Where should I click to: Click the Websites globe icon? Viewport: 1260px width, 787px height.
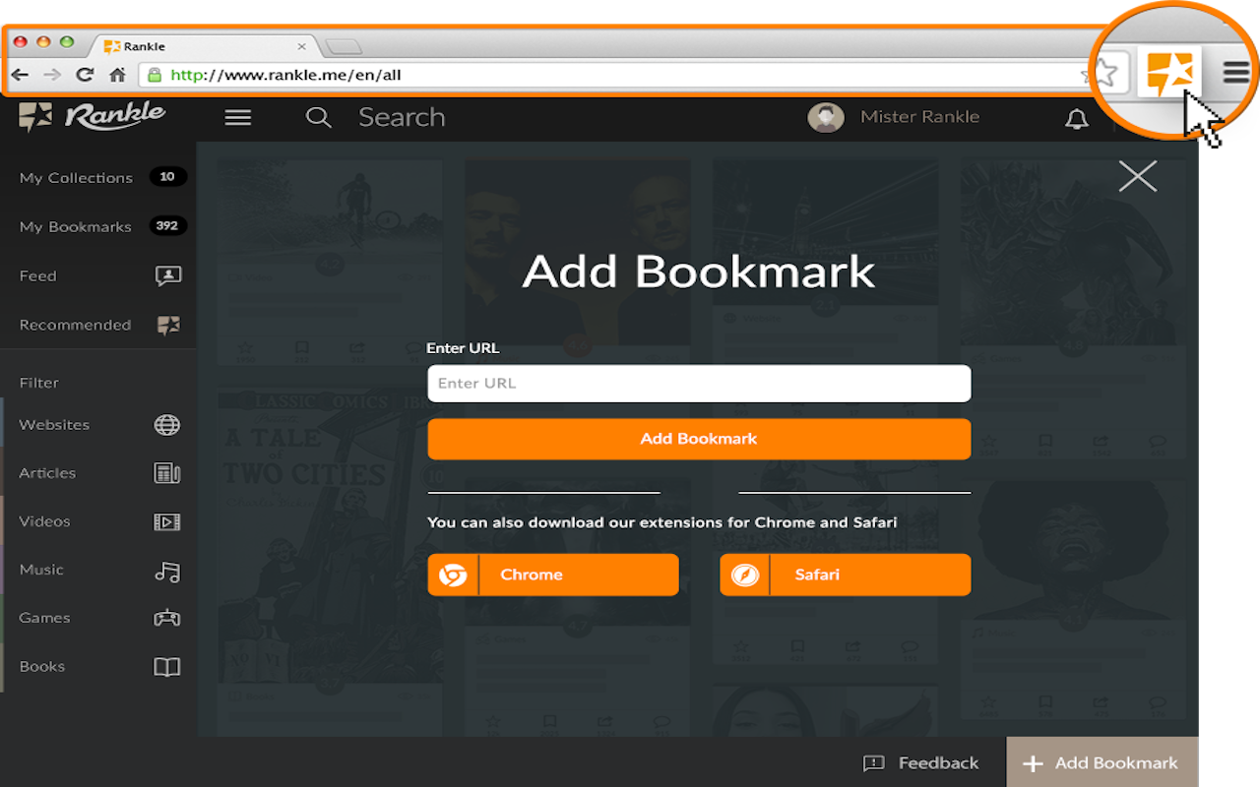(x=167, y=425)
